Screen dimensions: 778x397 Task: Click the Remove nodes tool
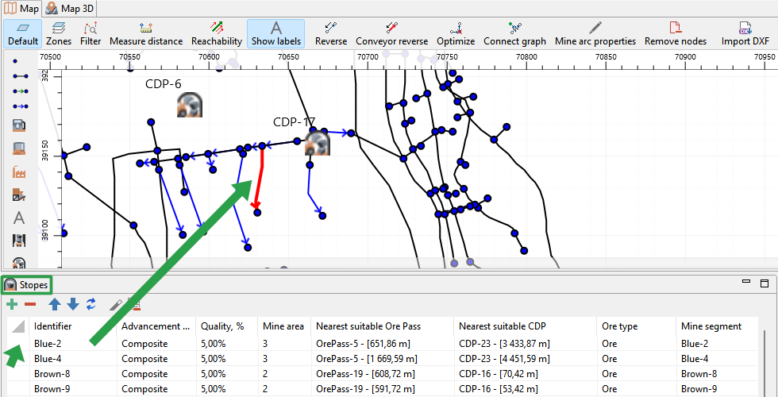[x=676, y=33]
